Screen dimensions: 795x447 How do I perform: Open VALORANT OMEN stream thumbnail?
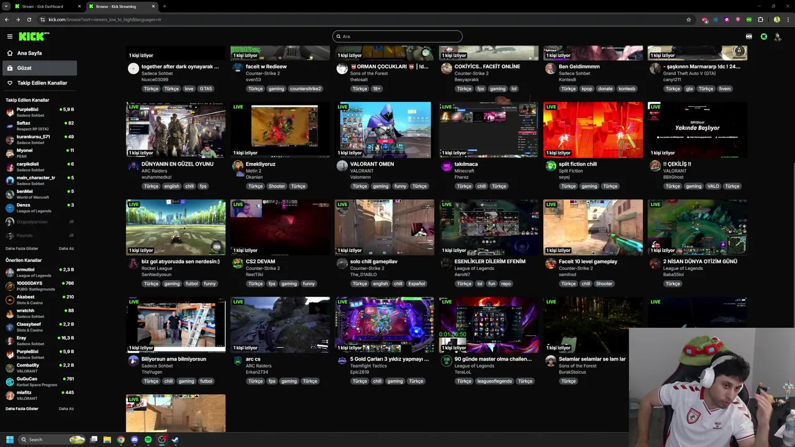[384, 130]
